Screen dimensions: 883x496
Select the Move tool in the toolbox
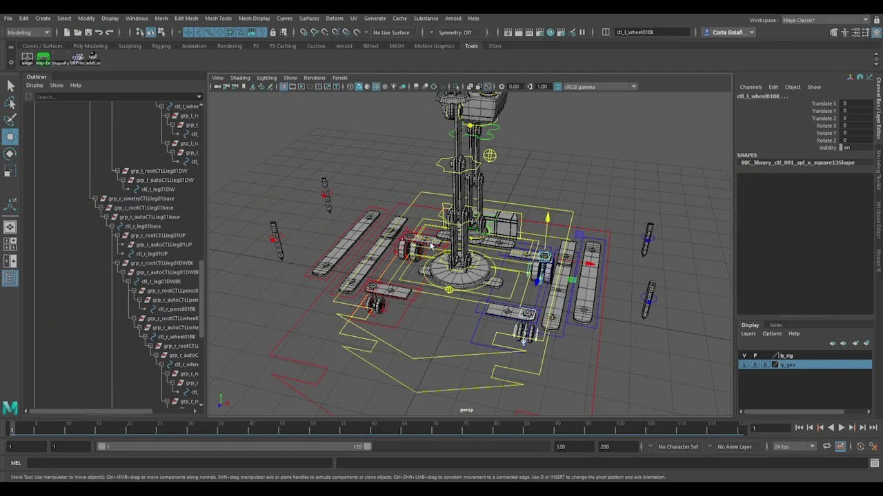pos(10,136)
